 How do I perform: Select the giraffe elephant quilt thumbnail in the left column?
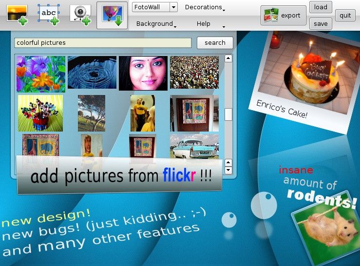40,145
